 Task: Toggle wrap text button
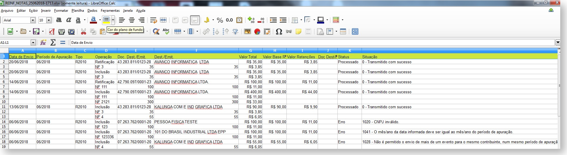click(153, 20)
